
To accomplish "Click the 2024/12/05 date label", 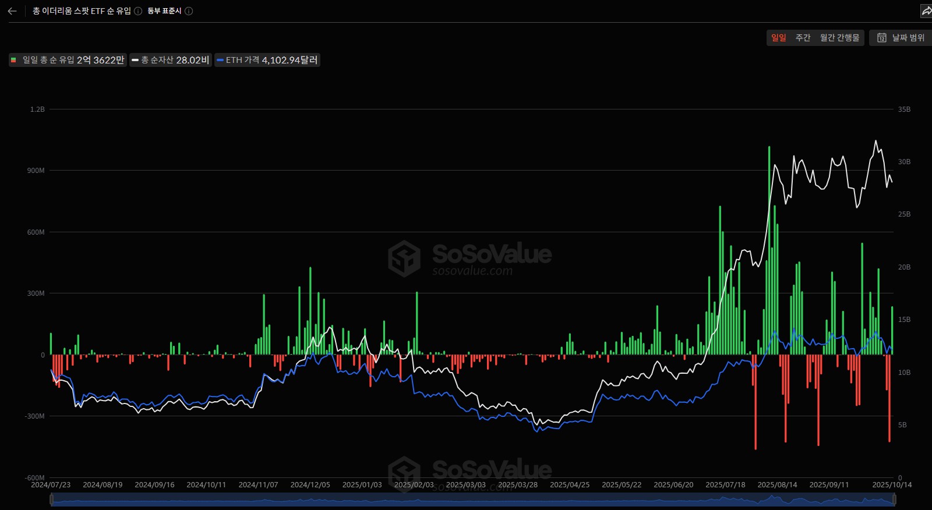I will 310,485.
